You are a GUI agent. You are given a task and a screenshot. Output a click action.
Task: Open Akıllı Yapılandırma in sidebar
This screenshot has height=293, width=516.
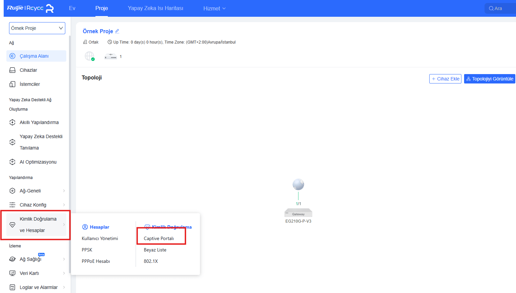tap(39, 122)
